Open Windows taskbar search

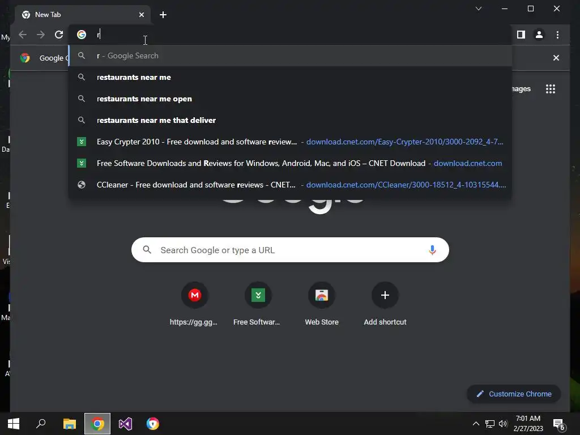(41, 424)
